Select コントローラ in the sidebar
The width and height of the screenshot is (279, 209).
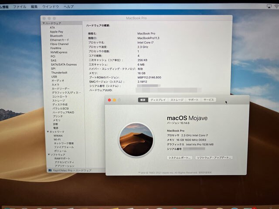click(x=60, y=97)
